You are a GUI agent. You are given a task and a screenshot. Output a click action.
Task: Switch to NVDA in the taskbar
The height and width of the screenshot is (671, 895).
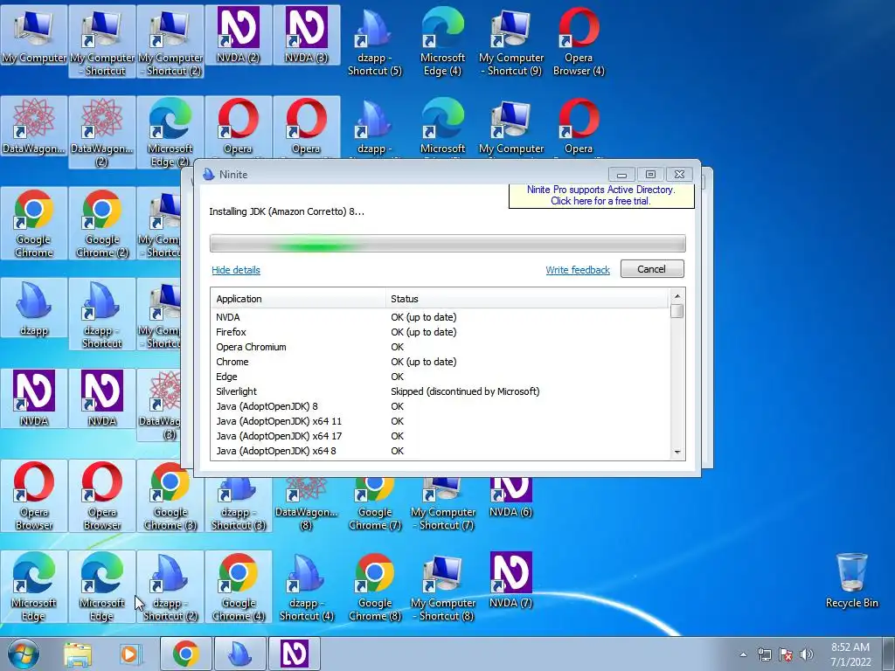pos(294,654)
